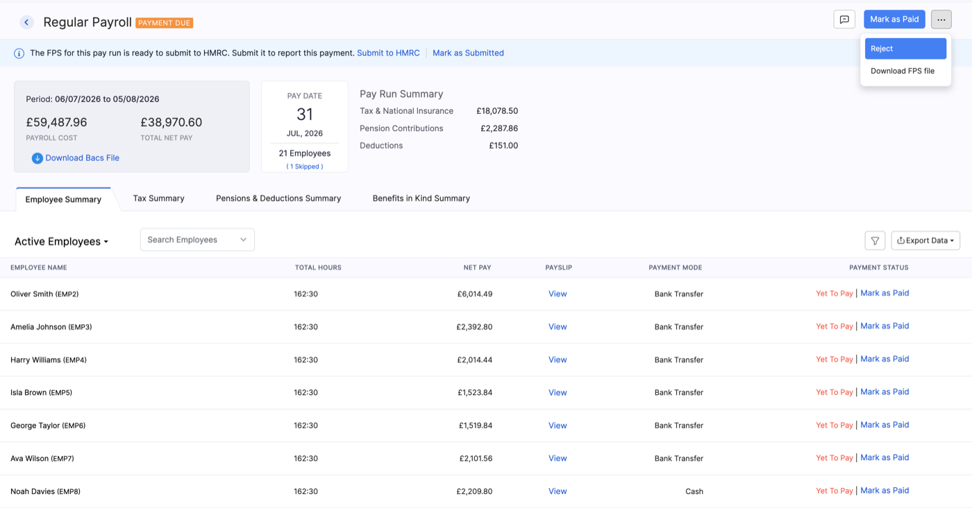
Task: Open Benefits in Kind Summary tab
Action: tap(421, 198)
